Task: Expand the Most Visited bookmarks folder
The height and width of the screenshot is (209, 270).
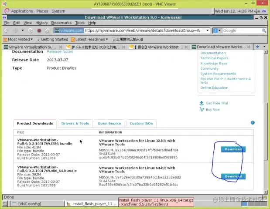Action: point(18,39)
